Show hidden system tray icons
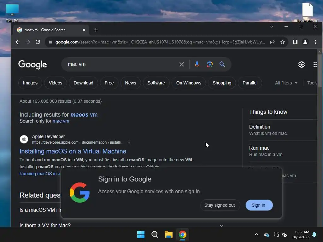Viewport: 323px width, 242px height. click(256, 234)
